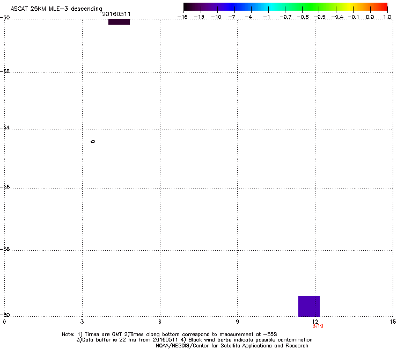The image size is (397, 349).
Task: Click the latitude axis label '-54'
Action: point(5,127)
